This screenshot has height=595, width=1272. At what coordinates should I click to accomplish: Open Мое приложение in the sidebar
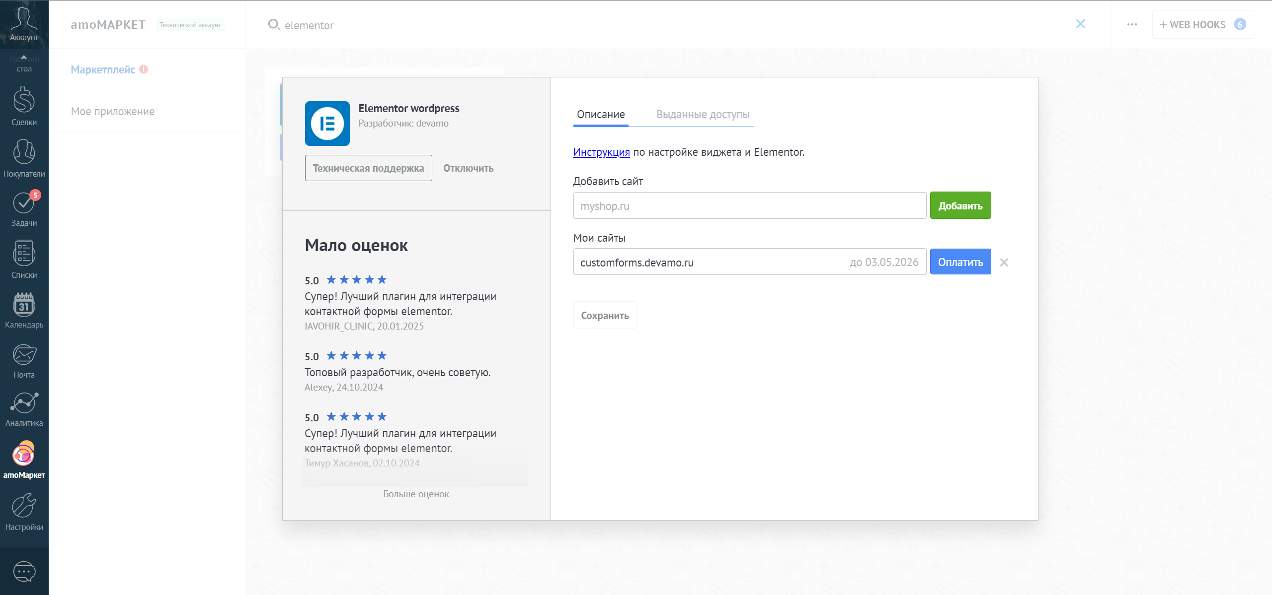(x=112, y=111)
